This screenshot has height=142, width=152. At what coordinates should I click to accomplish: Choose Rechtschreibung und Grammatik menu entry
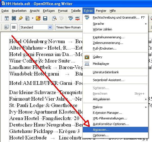tap(115, 17)
